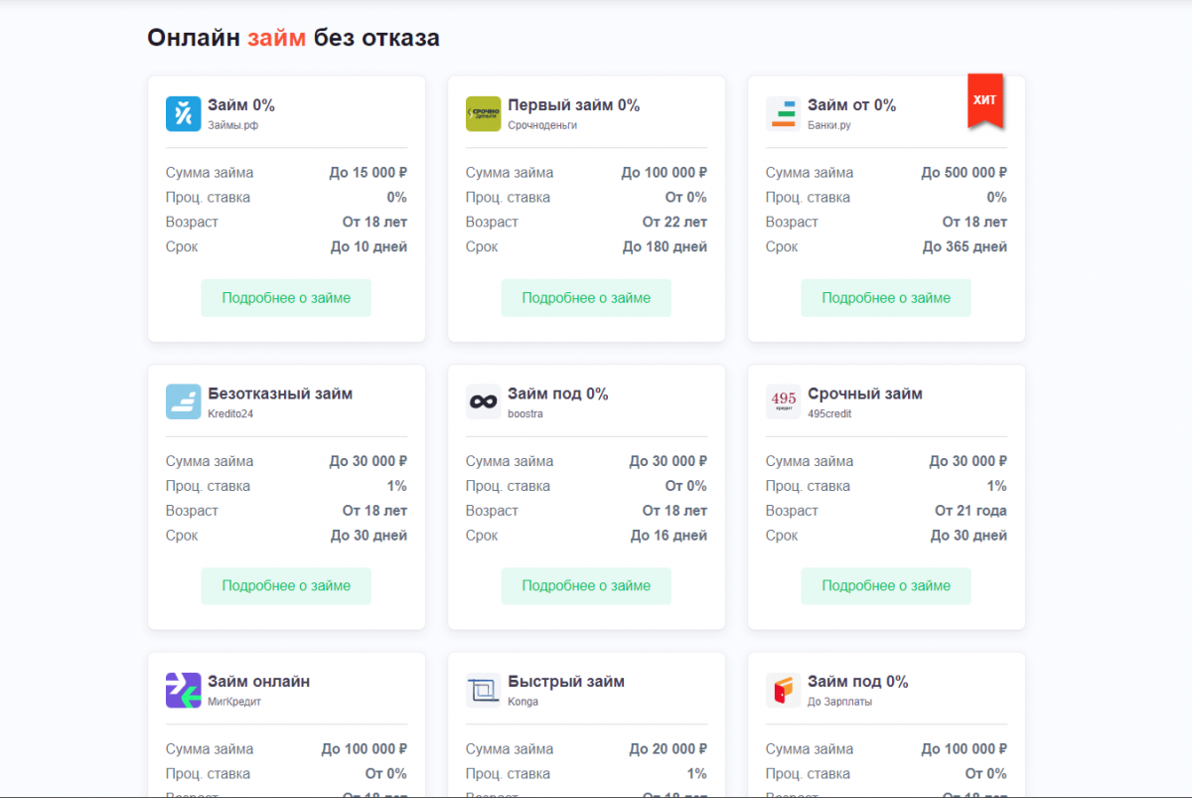Click the Быстрый займ card heading
Screen dimensions: 1192x798
(566, 682)
